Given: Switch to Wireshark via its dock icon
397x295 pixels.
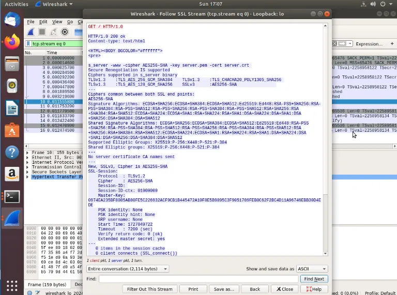Looking at the screenshot, I should pyautogui.click(x=12, y=218).
